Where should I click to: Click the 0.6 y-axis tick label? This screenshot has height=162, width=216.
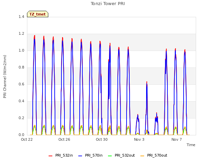click(21, 84)
